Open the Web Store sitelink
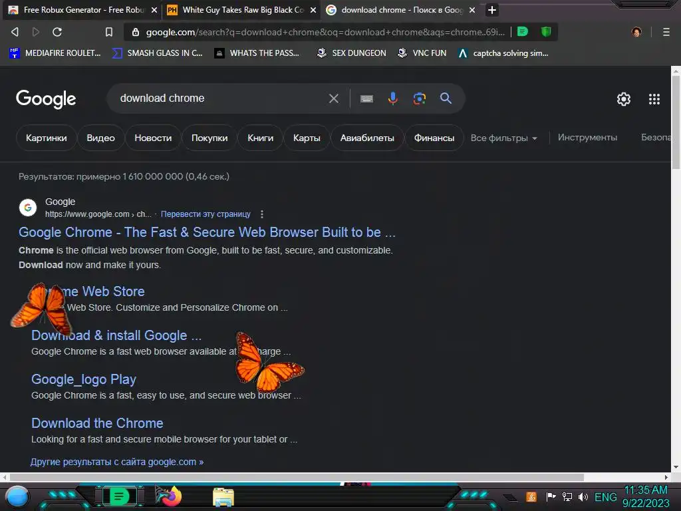The height and width of the screenshot is (511, 681). pos(103,291)
